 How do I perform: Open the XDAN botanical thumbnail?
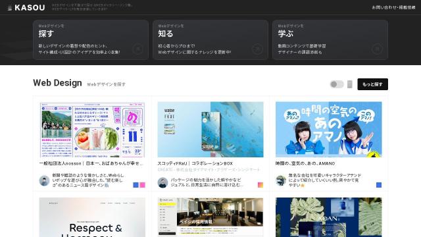pyautogui.click(x=329, y=217)
